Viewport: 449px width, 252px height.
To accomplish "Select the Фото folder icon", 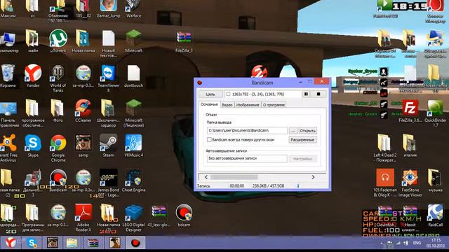I will [58, 111].
